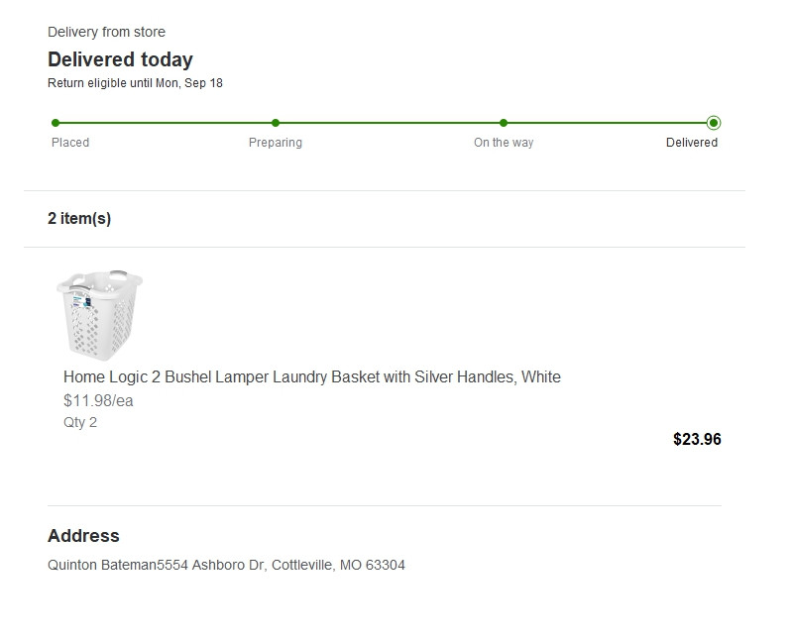Viewport: 793px width, 640px height.
Task: Click the $23.96 item total
Action: pyautogui.click(x=697, y=439)
